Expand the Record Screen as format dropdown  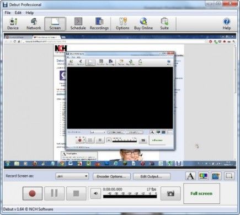[72, 176]
